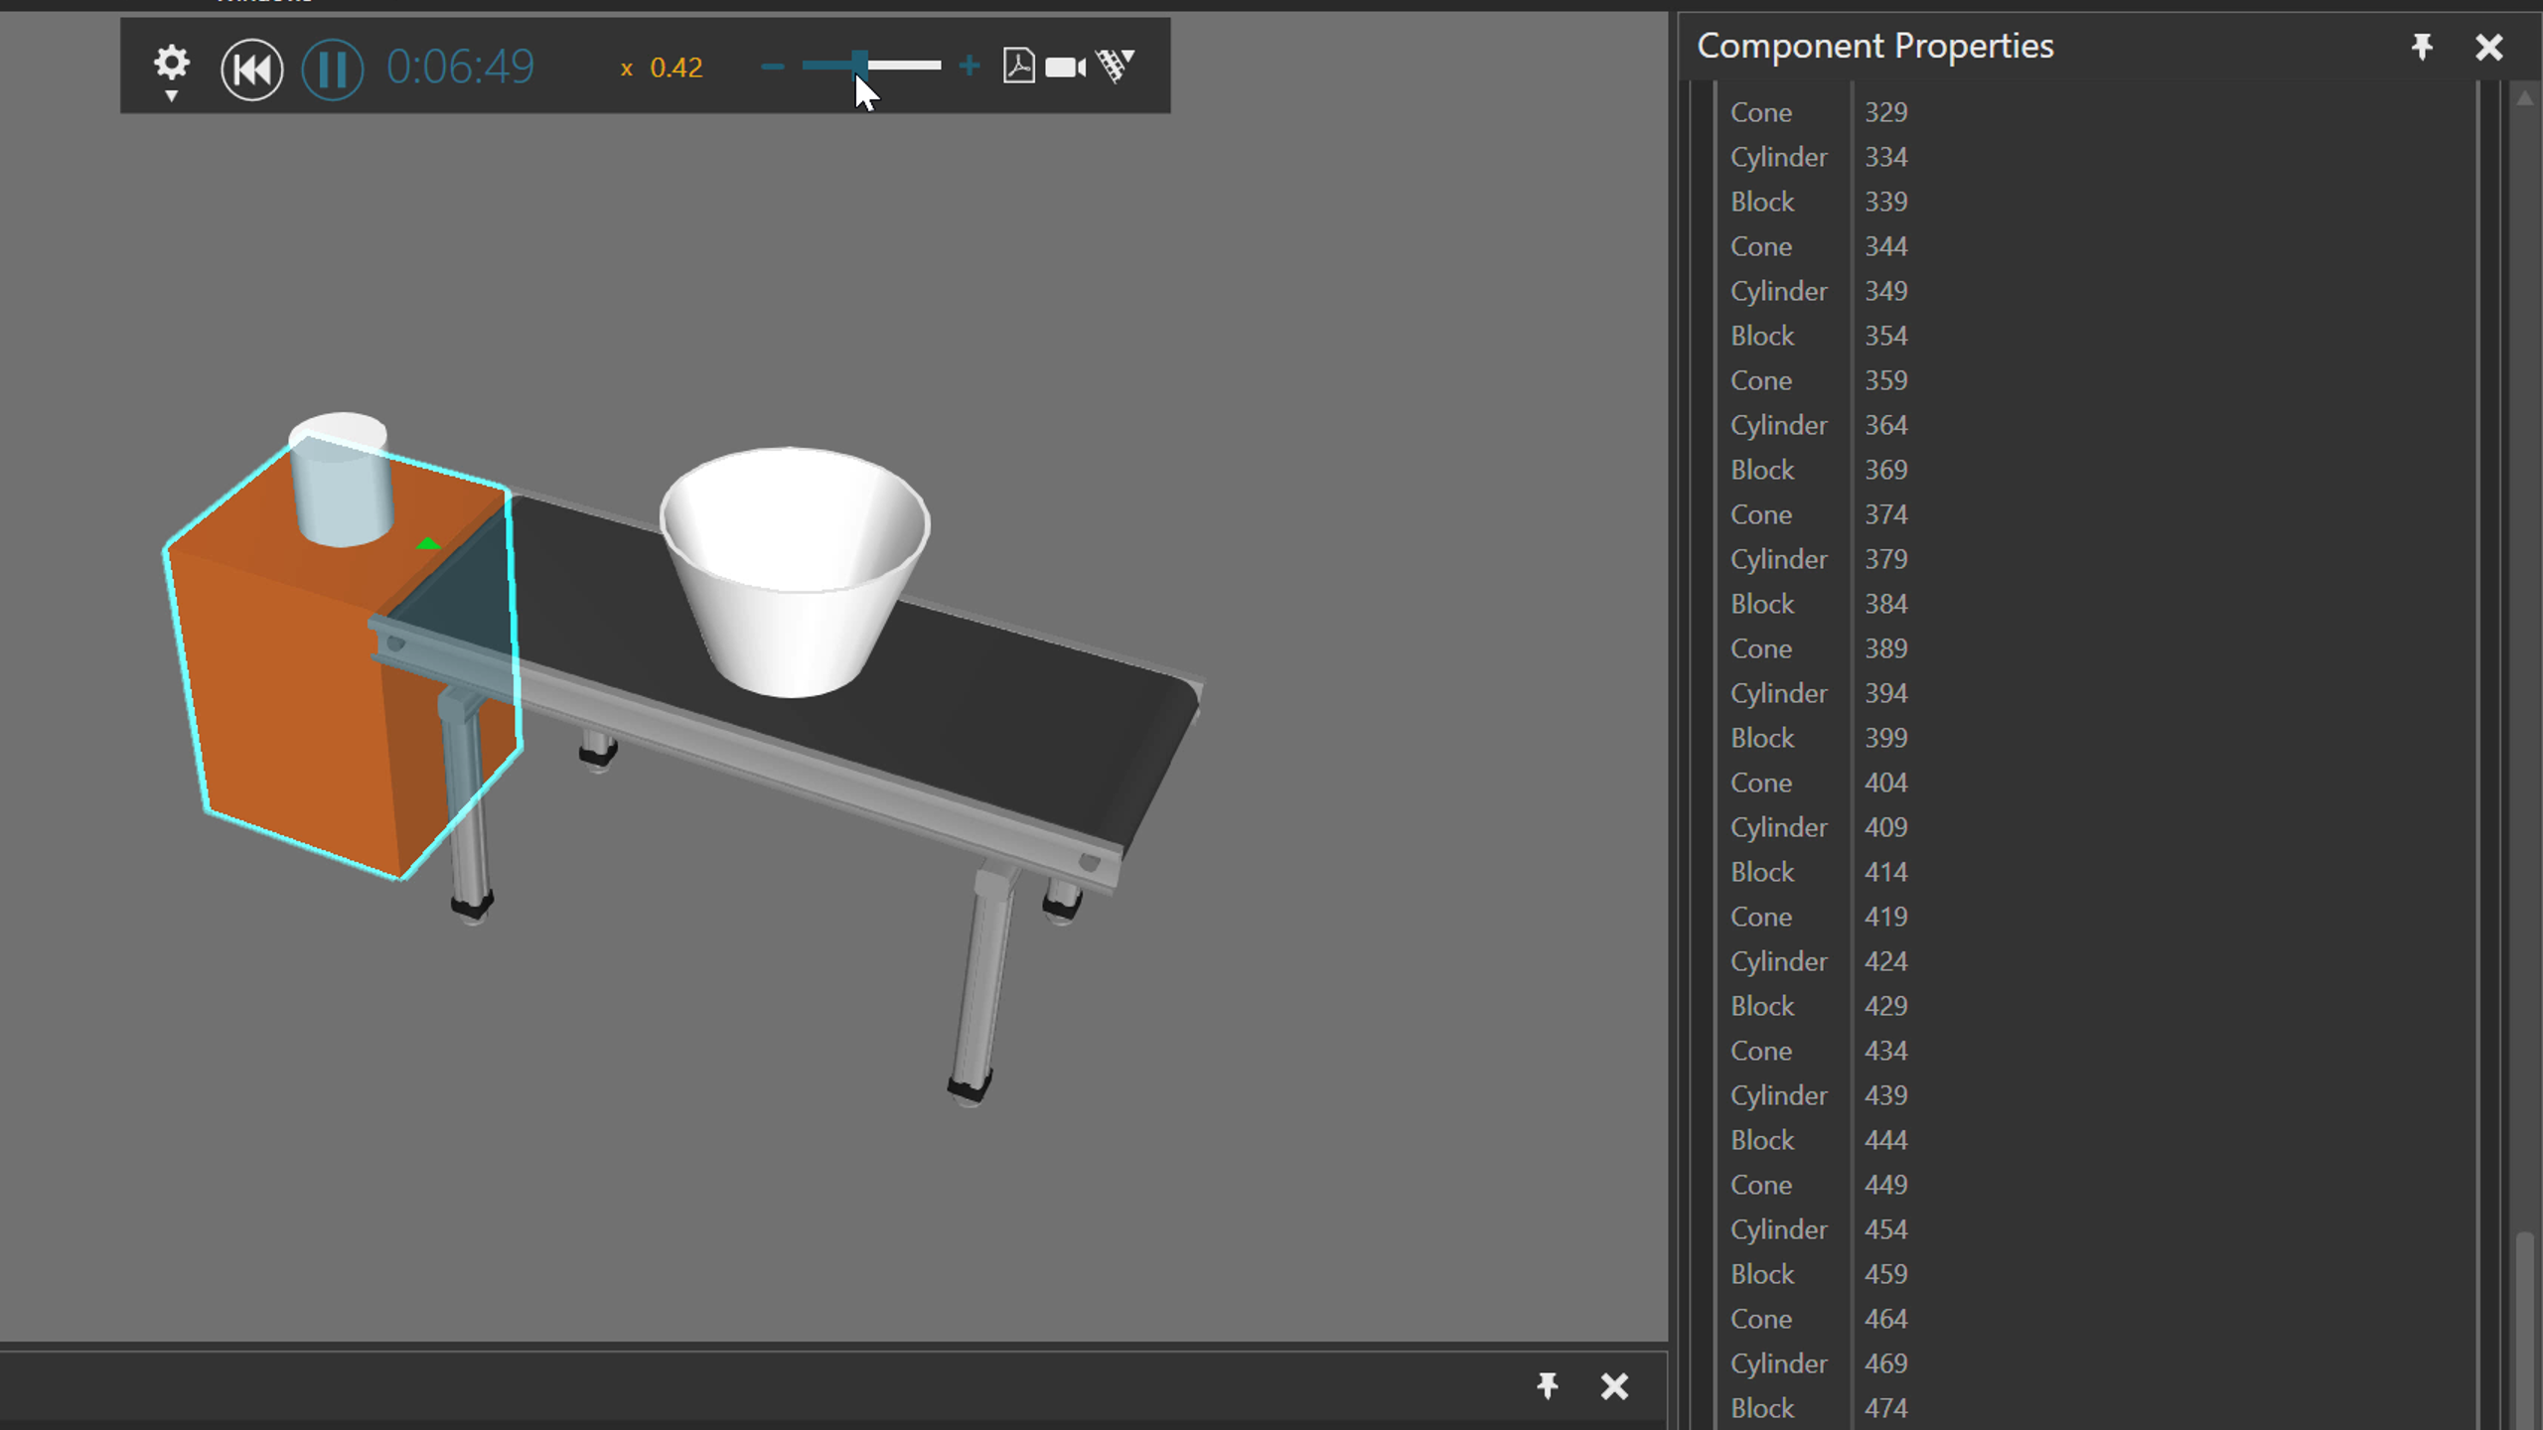Click the simulation time 0:06:49 readout
Image resolution: width=2543 pixels, height=1430 pixels.
[460, 68]
